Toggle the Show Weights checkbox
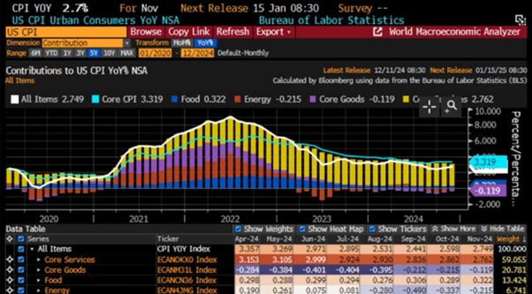This screenshot has width=532, height=294. tap(238, 229)
